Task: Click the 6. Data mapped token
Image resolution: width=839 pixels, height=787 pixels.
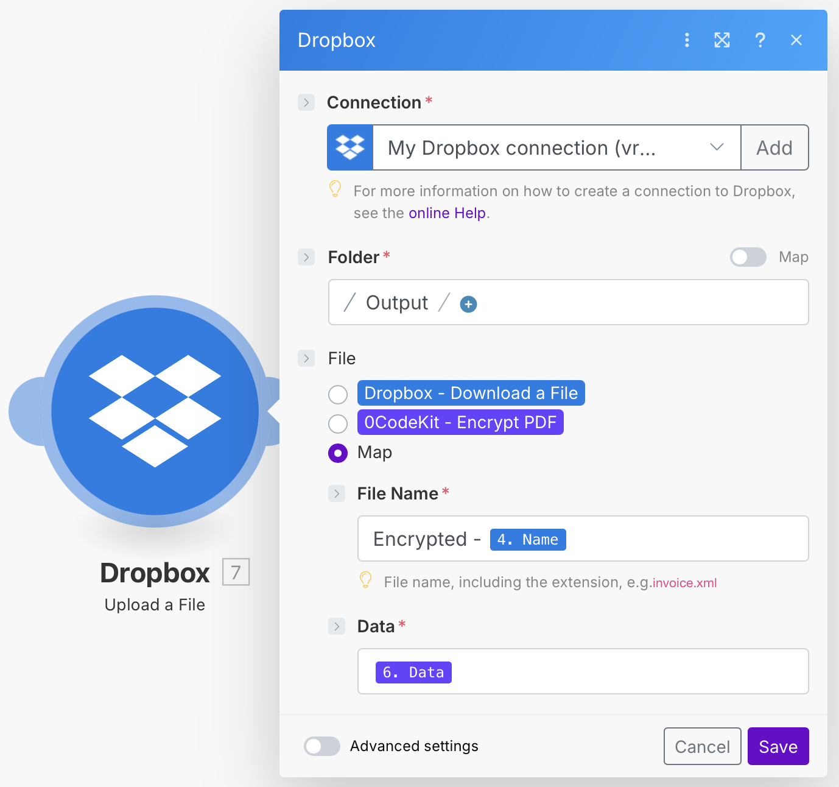Action: tap(413, 672)
